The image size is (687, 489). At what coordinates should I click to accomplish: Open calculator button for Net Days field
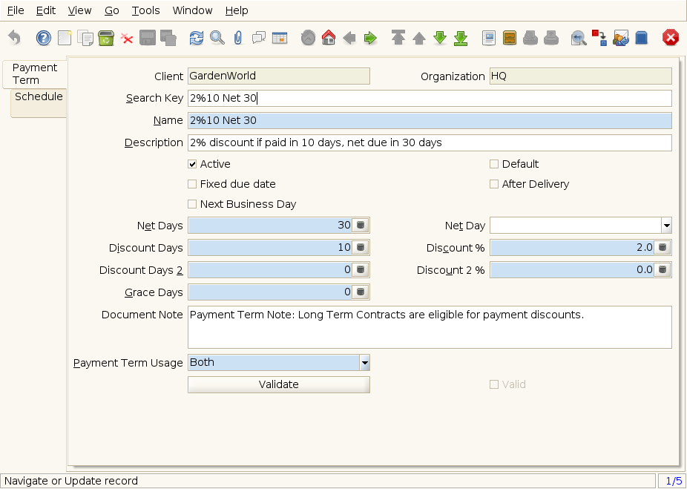pyautogui.click(x=361, y=226)
